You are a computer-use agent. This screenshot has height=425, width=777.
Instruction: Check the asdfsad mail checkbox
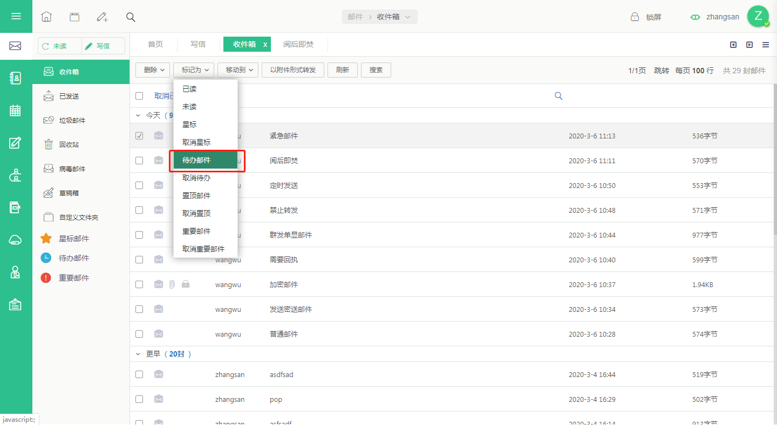pyautogui.click(x=139, y=374)
